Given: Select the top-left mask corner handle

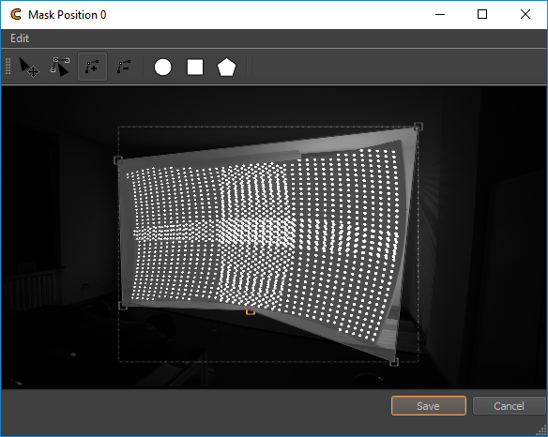Looking at the screenshot, I should click(x=118, y=160).
